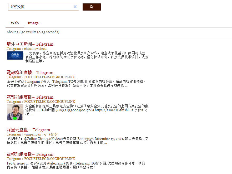Open the blue logo thumbnail beside 墙外中国新闻 snippet
The width and height of the screenshot is (232, 174).
[x=15, y=55]
